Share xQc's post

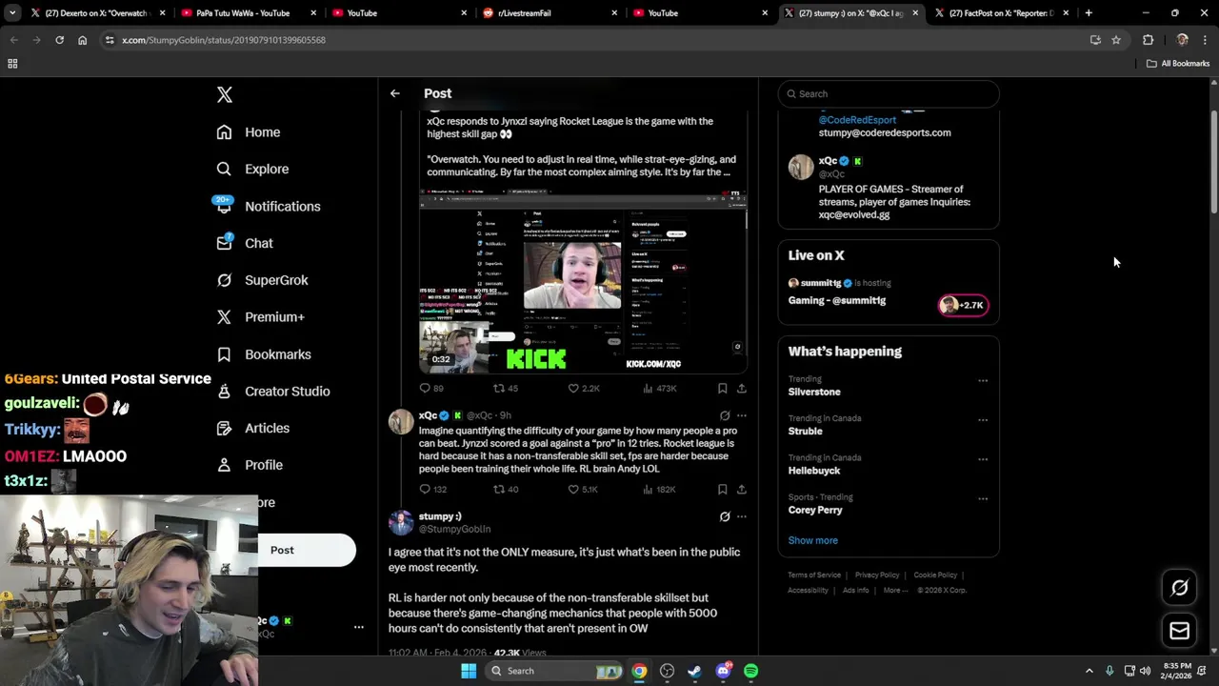tap(741, 490)
